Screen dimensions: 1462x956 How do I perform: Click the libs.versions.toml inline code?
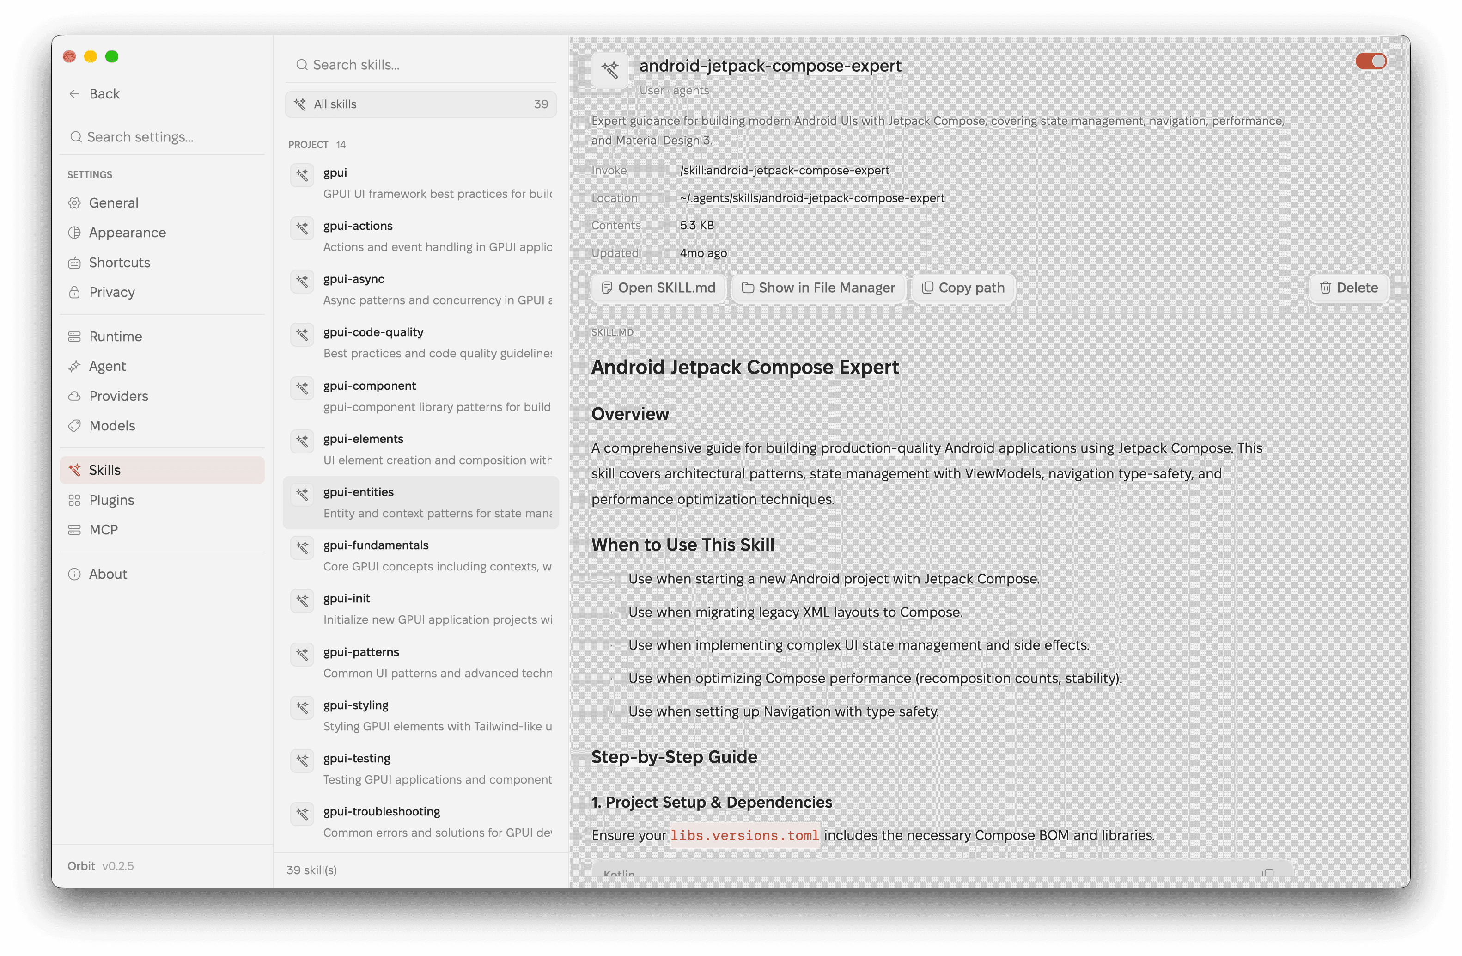coord(744,835)
